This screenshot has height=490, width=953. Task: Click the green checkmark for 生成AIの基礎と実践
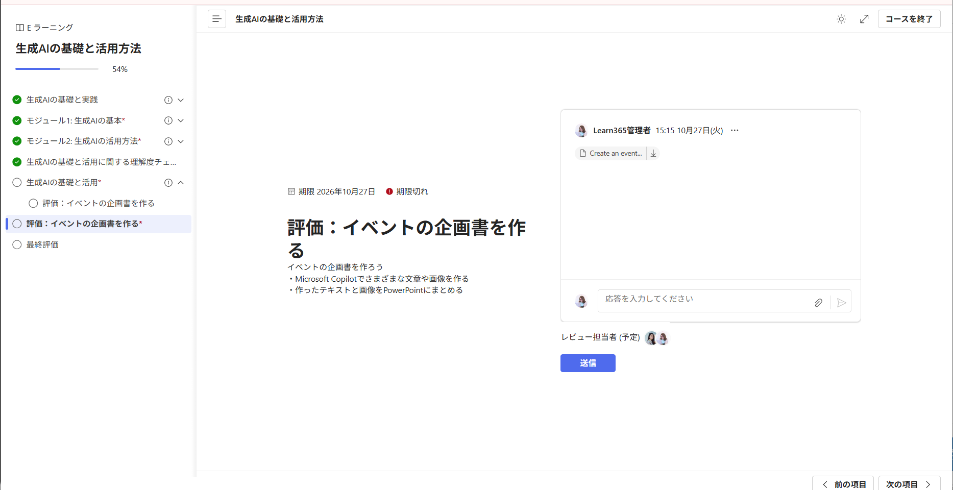[x=17, y=100]
